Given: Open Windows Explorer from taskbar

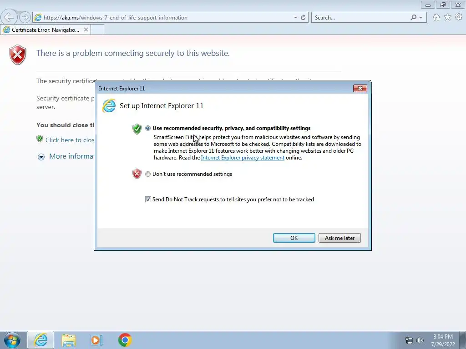Looking at the screenshot, I should point(69,340).
